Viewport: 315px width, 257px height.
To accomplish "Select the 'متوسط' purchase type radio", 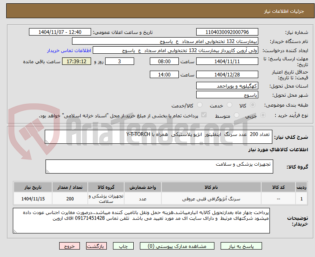I will [x=236, y=115].
